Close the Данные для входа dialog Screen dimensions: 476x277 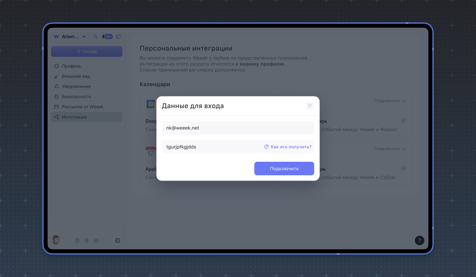point(310,106)
